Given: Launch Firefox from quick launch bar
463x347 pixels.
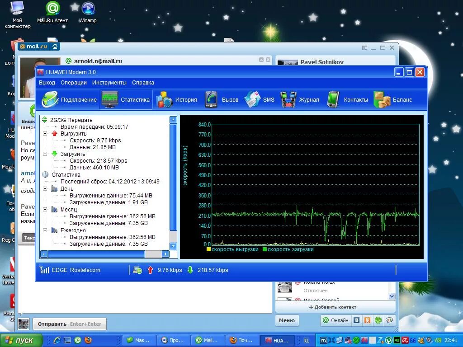Looking at the screenshot, I should point(88,341).
